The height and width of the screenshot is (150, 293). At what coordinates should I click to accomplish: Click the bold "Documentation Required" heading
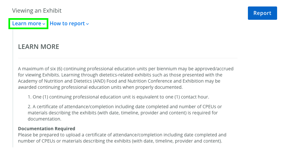tap(46, 129)
